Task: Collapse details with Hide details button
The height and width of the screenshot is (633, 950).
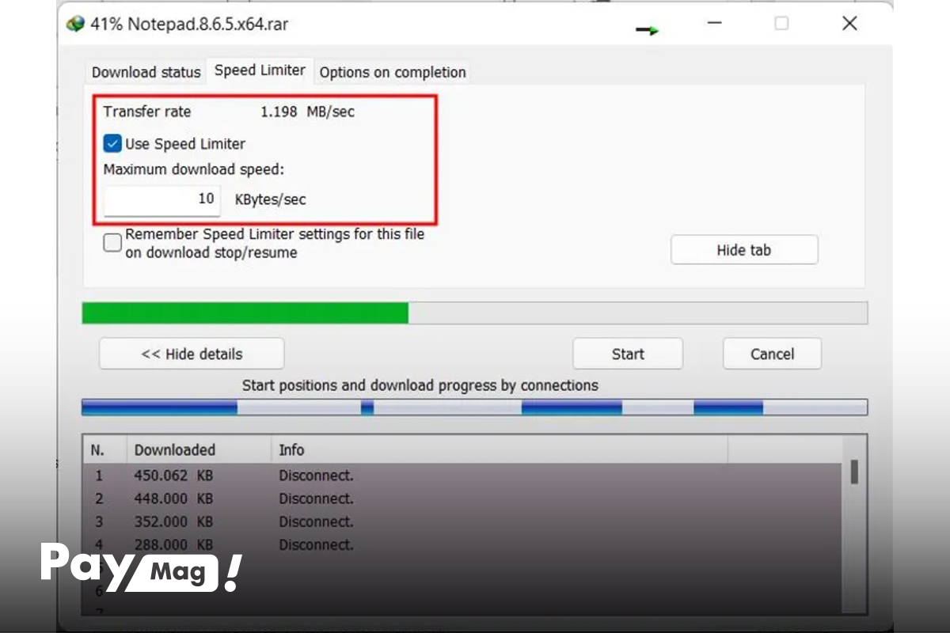Action: 192,354
